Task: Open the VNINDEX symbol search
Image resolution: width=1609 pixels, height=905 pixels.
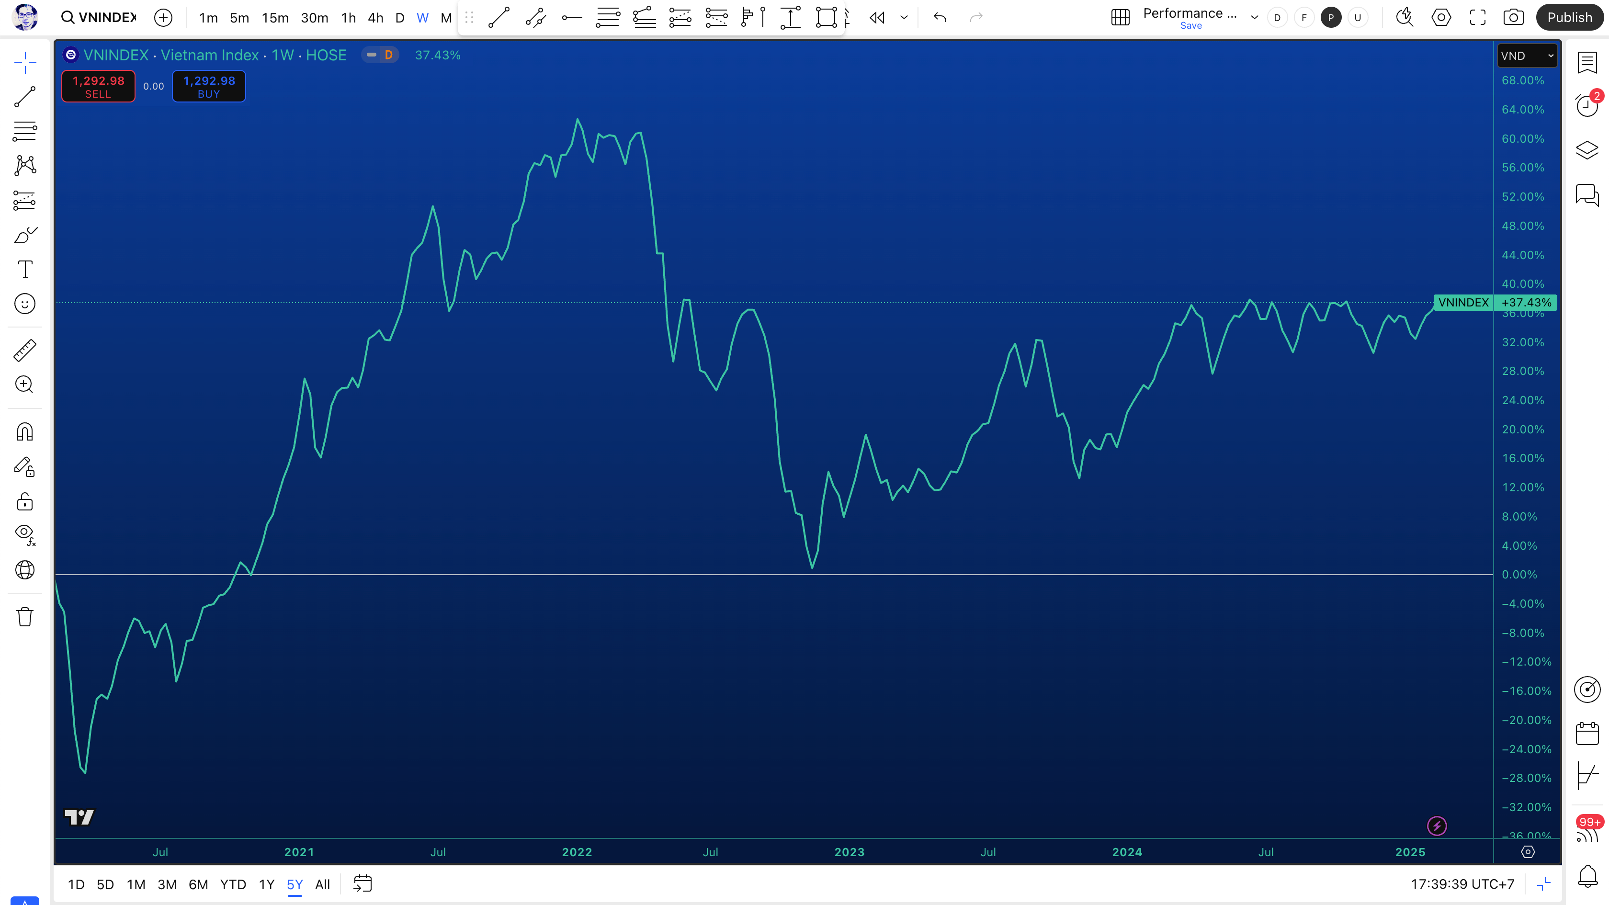Action: tap(99, 18)
